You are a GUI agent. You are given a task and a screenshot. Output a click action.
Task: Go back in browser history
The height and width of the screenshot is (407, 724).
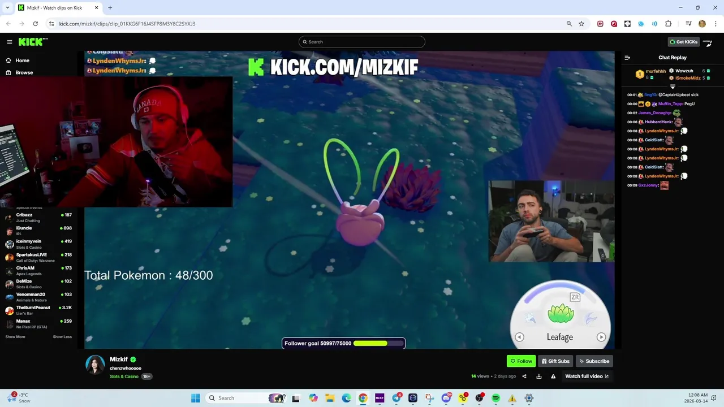point(8,24)
